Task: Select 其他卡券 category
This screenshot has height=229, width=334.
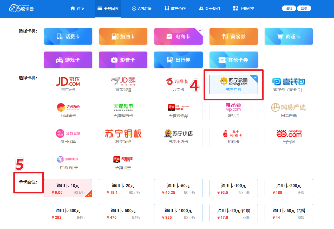Action: click(x=234, y=60)
